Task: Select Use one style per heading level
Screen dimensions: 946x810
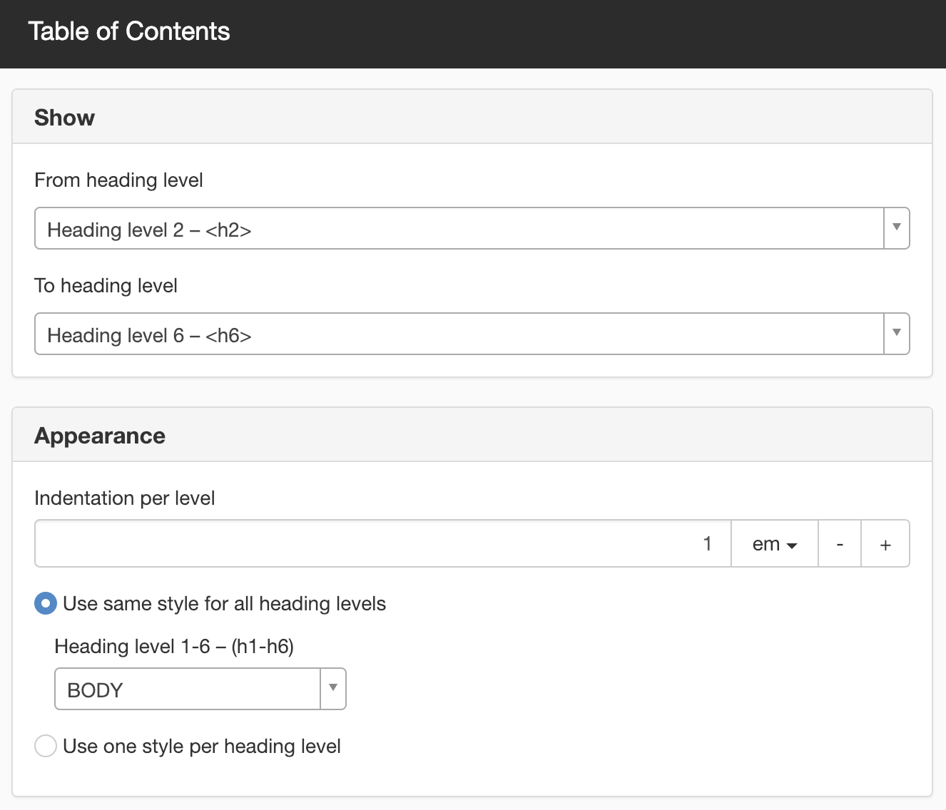Action: point(46,746)
